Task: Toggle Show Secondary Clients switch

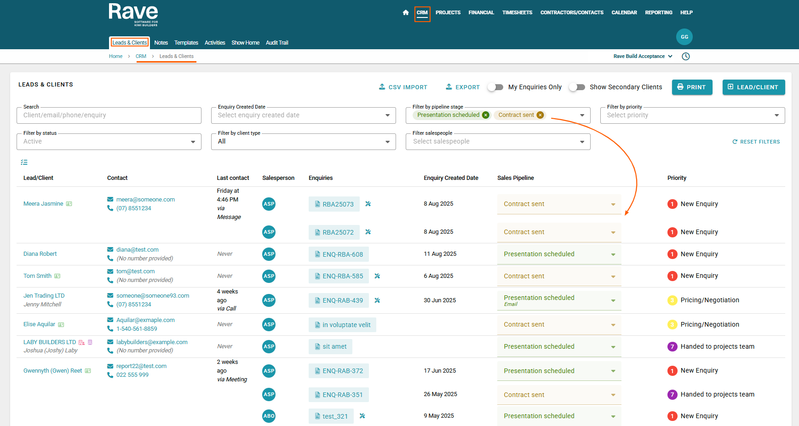Action: 577,87
